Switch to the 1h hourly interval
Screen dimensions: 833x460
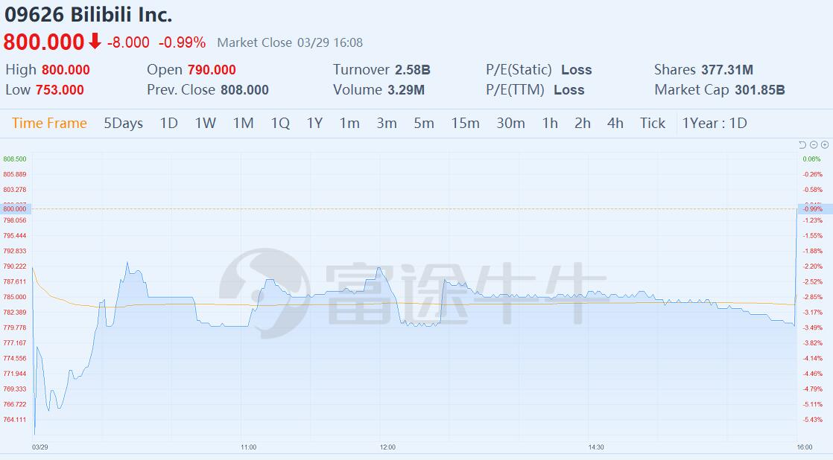550,123
